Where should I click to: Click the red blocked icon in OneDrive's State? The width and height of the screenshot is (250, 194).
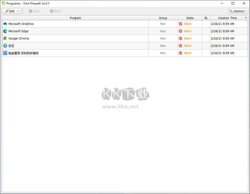tap(180, 24)
